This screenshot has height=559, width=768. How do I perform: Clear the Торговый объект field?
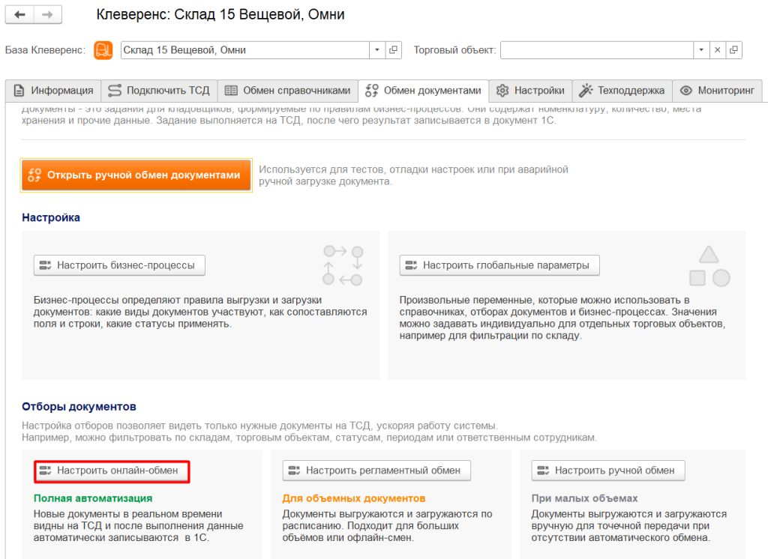718,50
